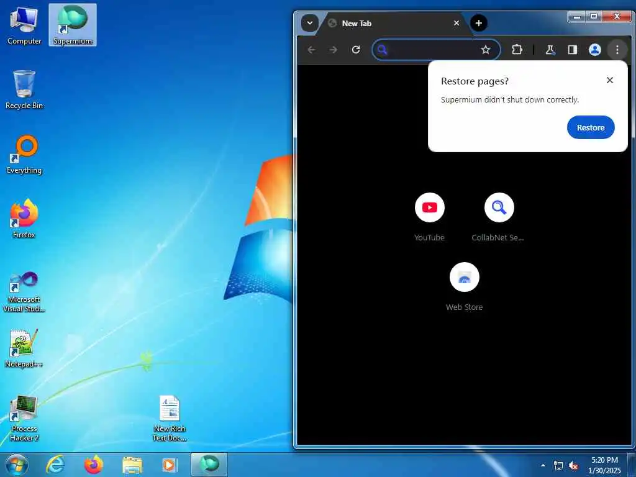
Task: Click the Supermium taskbar button
Action: click(x=209, y=465)
